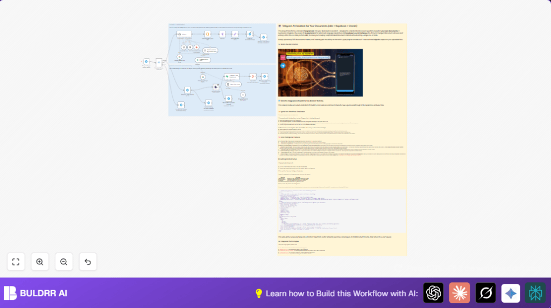Select the Telegram Trigger node at far left

[x=146, y=62]
